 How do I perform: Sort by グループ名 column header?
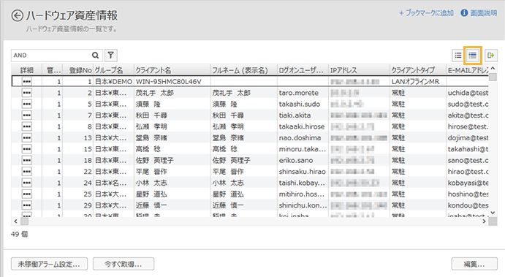pos(113,70)
